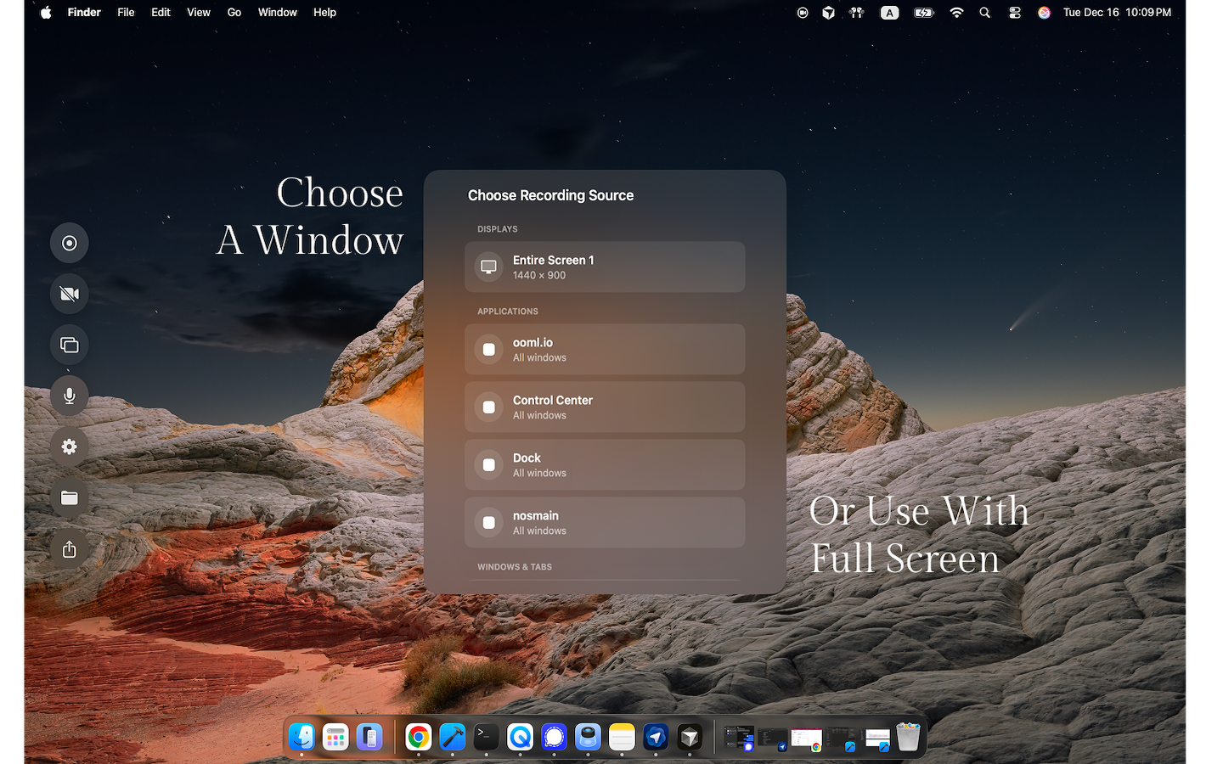The width and height of the screenshot is (1223, 764).
Task: Restore minimized Signal window thumbnail in Dock
Action: tap(739, 739)
